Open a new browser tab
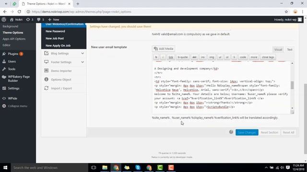The width and height of the screenshot is (307, 172). [x=78, y=4]
